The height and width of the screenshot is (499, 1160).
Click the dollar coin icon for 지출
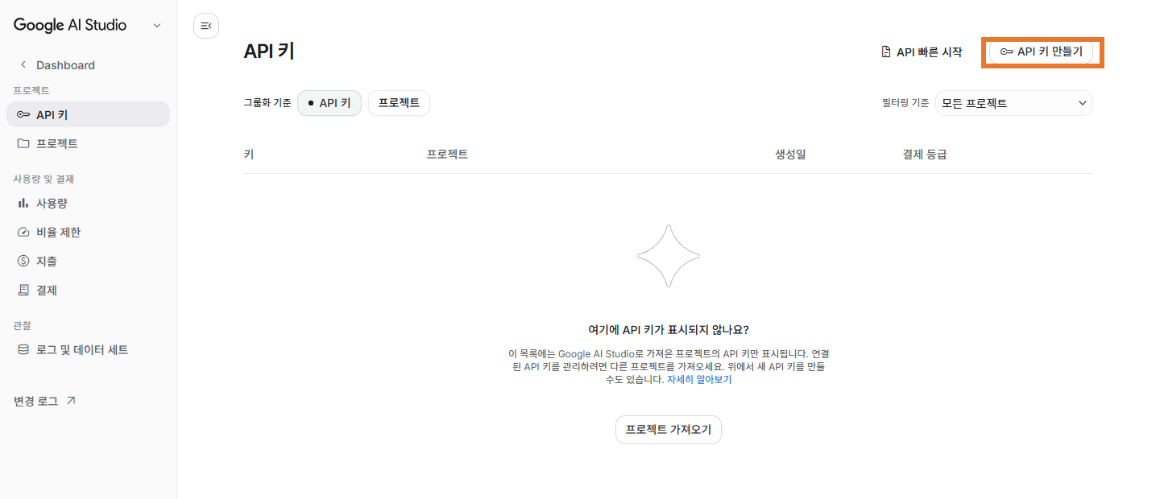click(x=23, y=261)
